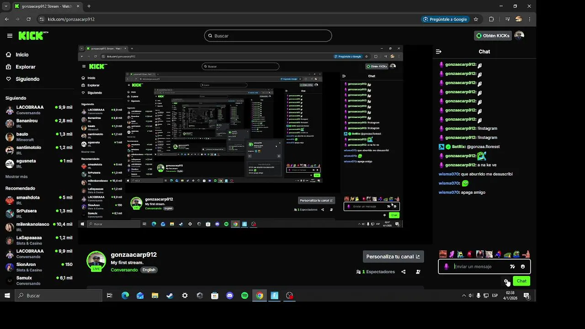Open the Chrome three-dot menu
Screen dimensions: 585x329
point(530,19)
